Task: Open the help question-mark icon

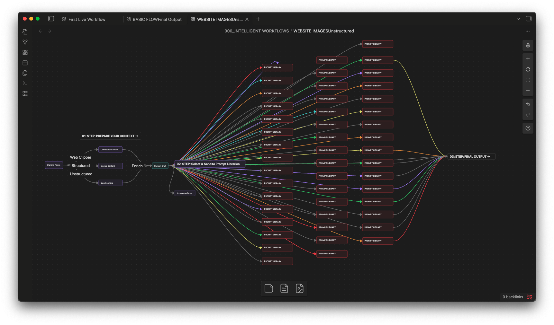Action: [x=528, y=128]
